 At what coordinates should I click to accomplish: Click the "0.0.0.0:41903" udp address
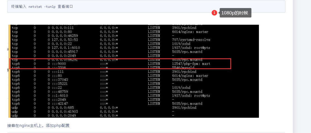click(65, 111)
